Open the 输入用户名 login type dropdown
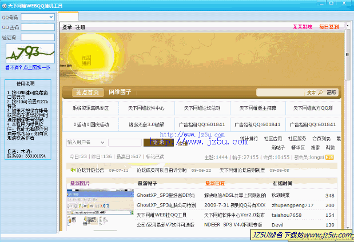The image size is (354, 242). point(86,143)
